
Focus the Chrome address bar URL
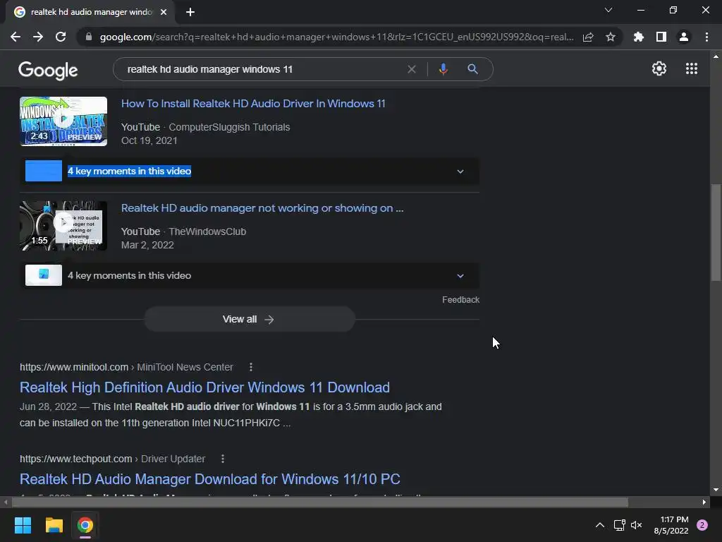tap(336, 37)
